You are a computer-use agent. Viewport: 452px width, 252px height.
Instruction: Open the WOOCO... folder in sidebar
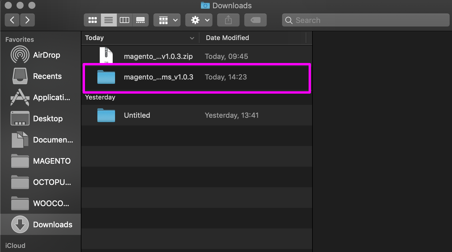[x=41, y=203]
